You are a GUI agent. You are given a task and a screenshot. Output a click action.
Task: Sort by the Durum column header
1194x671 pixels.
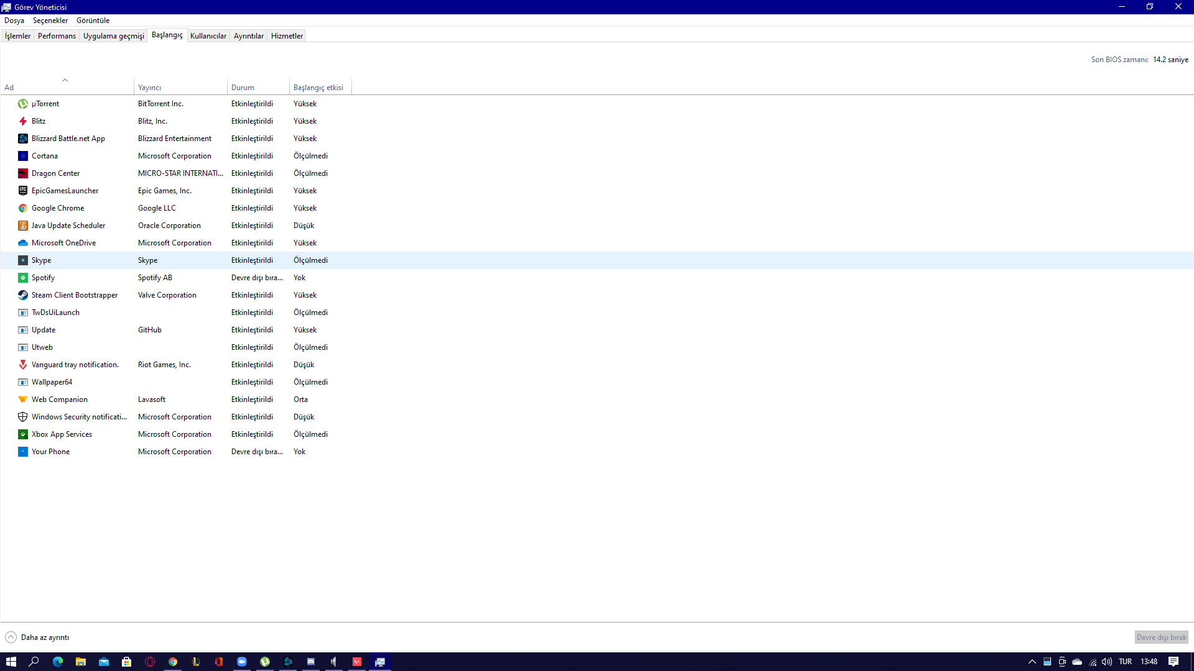tap(258, 88)
